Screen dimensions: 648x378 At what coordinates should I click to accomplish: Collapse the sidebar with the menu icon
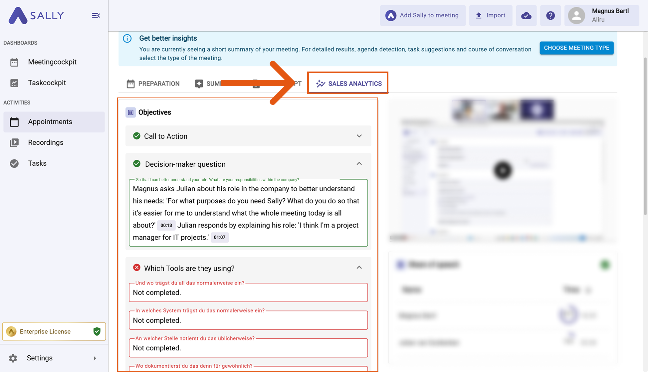point(96,16)
